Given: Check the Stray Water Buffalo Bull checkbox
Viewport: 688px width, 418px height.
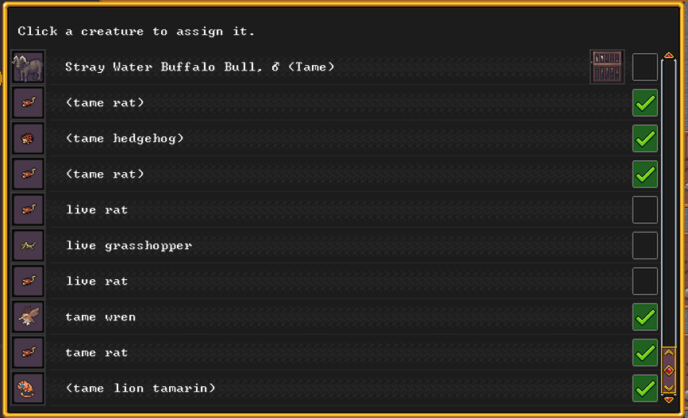Looking at the screenshot, I should click(644, 67).
